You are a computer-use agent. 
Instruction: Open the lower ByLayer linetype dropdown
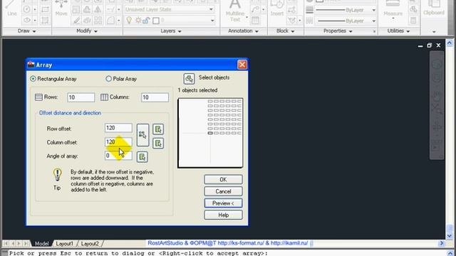pos(373,21)
